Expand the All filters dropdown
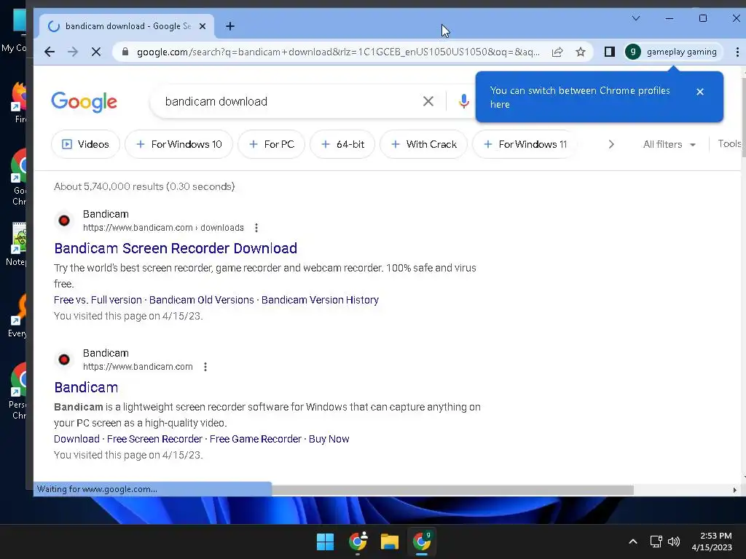This screenshot has height=559, width=746. pos(670,144)
